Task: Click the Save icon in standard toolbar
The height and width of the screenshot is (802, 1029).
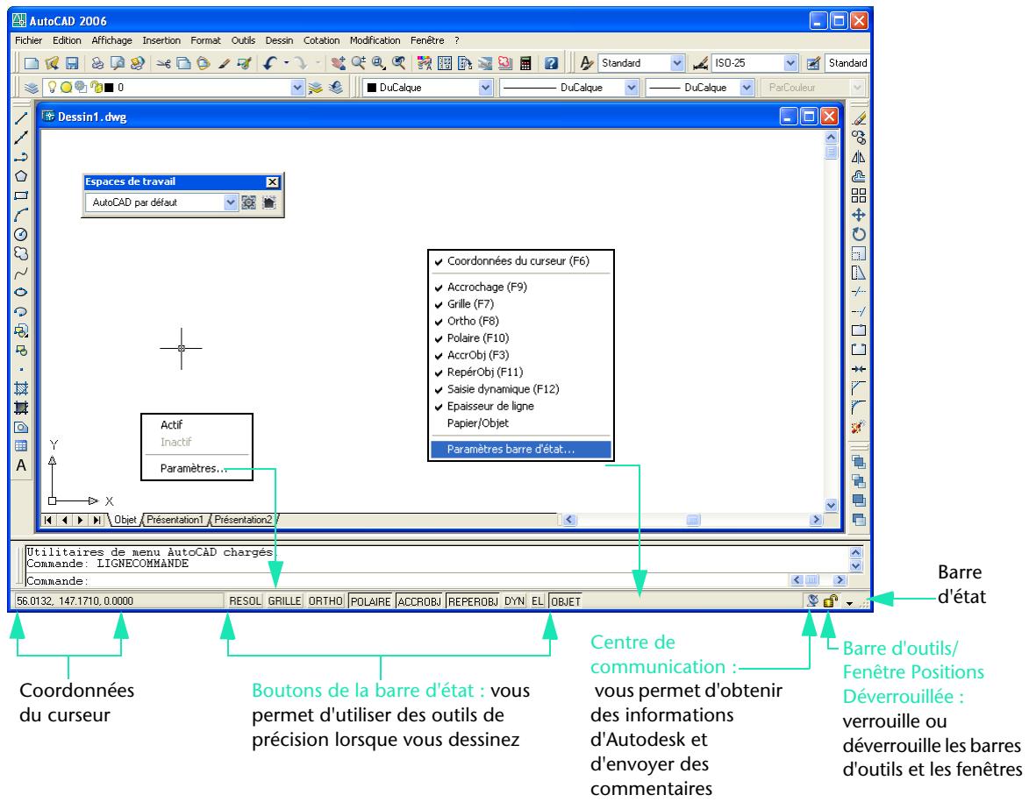Action: (x=72, y=64)
